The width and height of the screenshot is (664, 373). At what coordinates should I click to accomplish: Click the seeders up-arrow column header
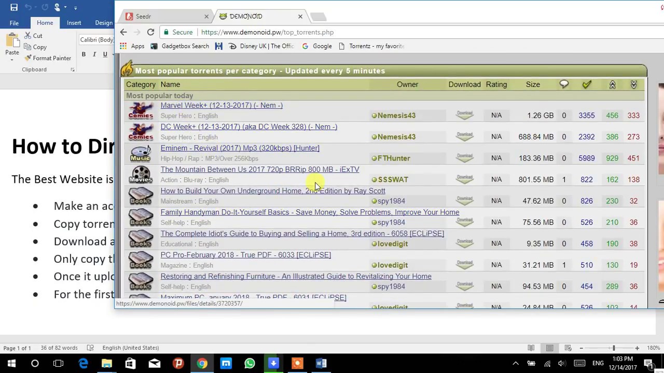tap(612, 84)
